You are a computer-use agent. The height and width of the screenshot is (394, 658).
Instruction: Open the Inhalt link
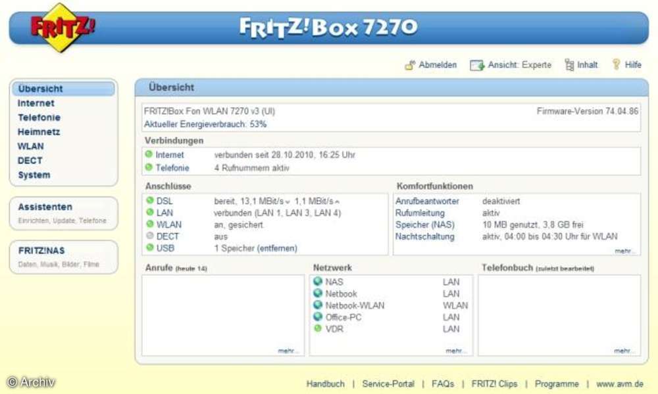point(588,65)
